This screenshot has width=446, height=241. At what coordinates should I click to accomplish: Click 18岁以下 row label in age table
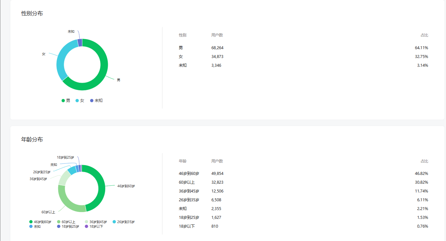[187, 226]
